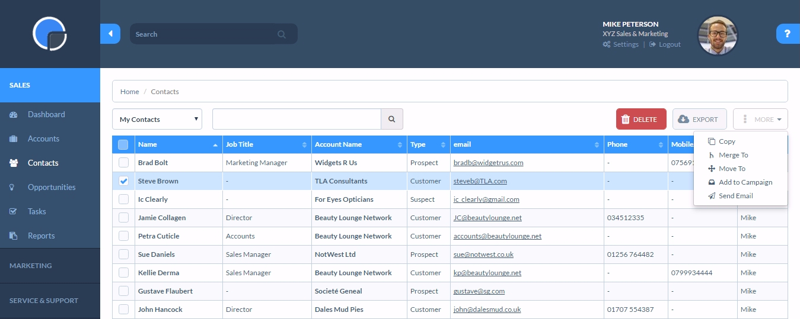Viewport: 800px width, 319px height.
Task: Click the EXPORT button
Action: click(700, 119)
